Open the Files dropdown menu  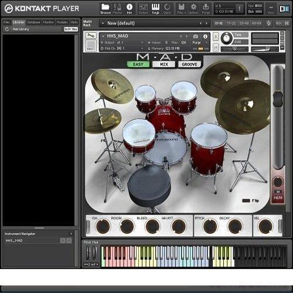[181, 9]
